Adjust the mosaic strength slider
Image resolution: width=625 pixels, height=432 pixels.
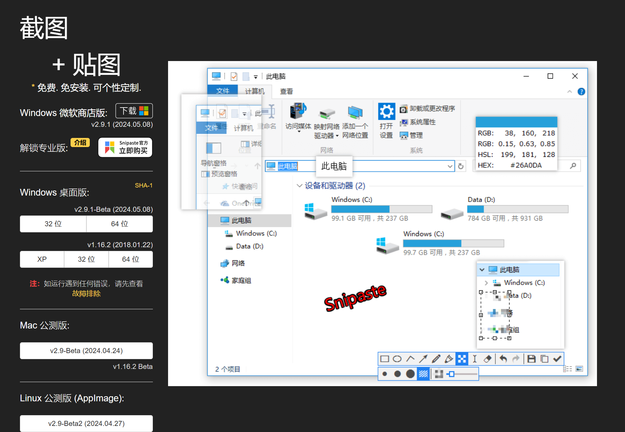tap(452, 374)
